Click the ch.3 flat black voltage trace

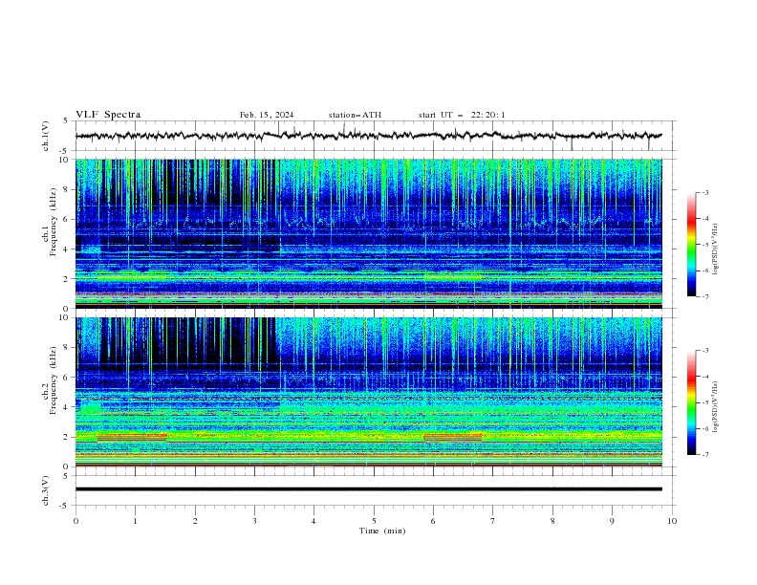point(368,489)
